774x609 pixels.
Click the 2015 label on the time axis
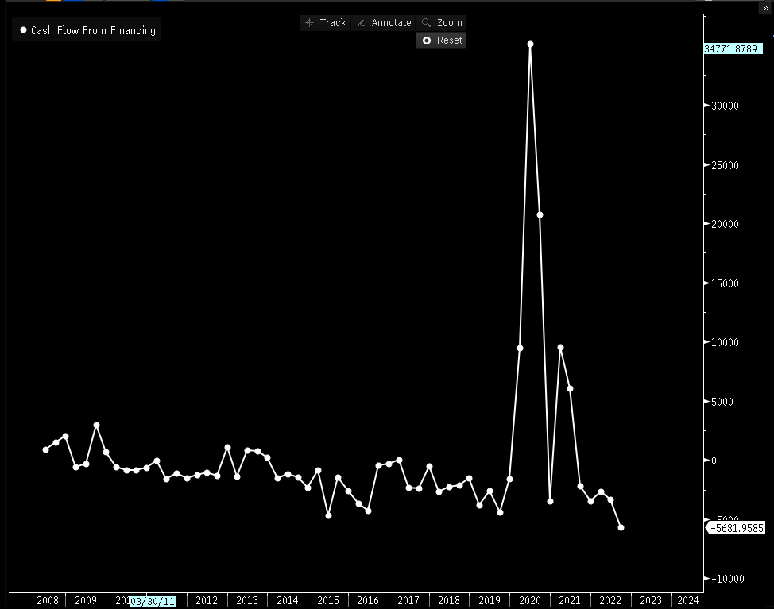[327, 601]
